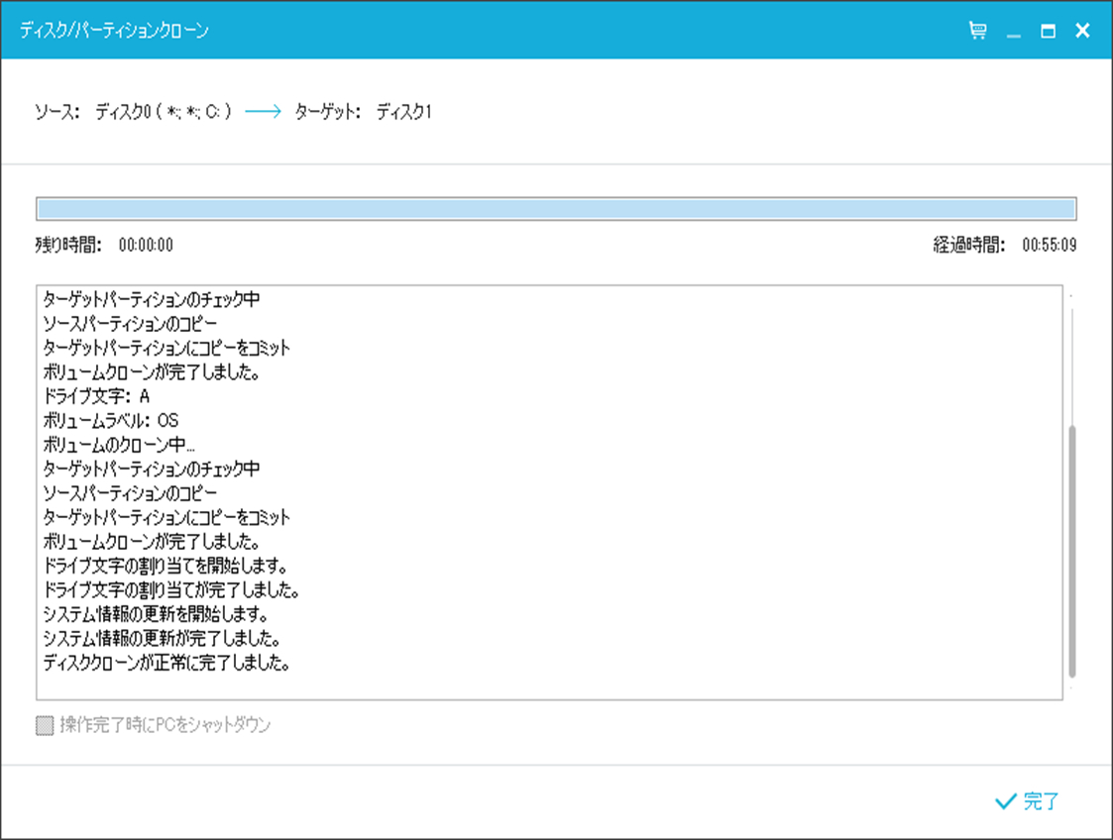Screen dimensions: 1113x840
Task: Click the target label ディスク1
Action: (404, 111)
